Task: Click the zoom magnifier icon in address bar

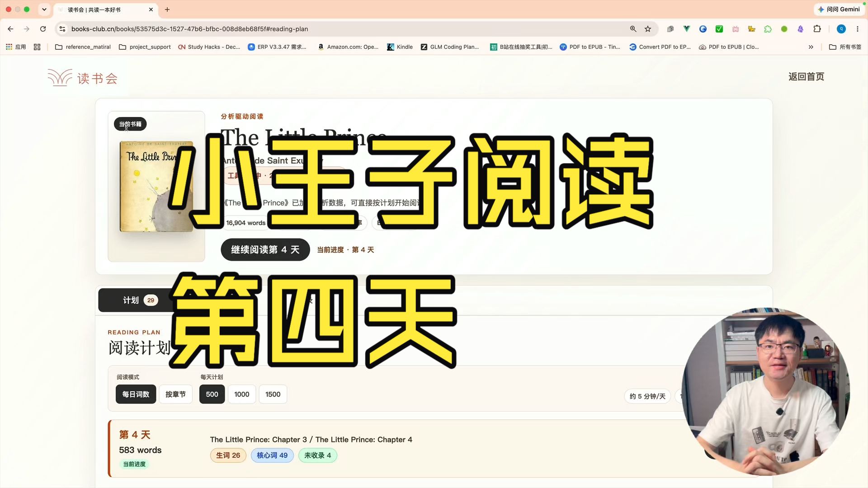Action: click(x=633, y=29)
